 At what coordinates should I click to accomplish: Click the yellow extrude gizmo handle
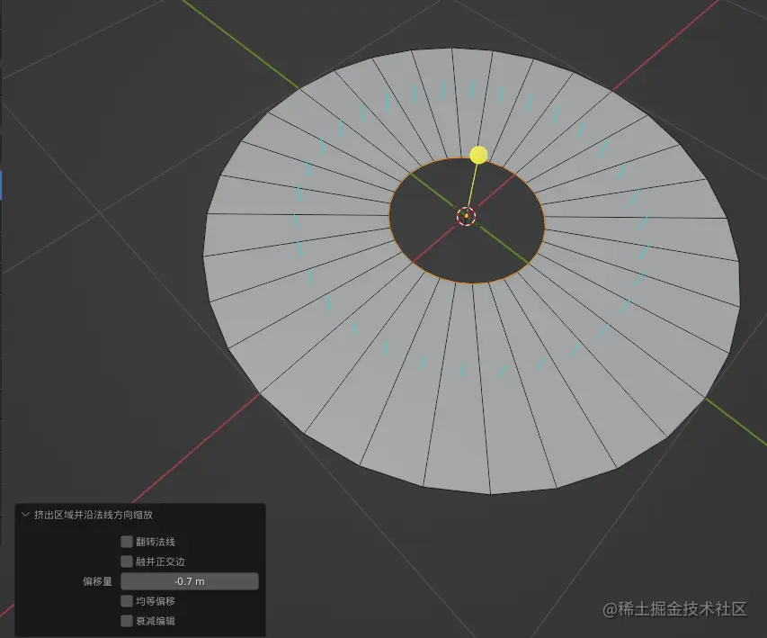[478, 155]
